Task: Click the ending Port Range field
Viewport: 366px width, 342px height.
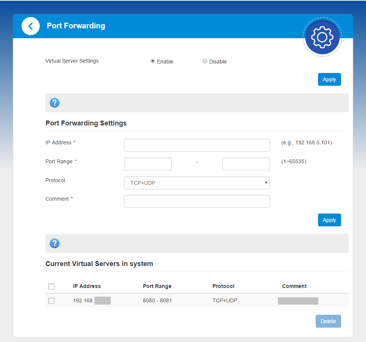Action: click(x=246, y=164)
